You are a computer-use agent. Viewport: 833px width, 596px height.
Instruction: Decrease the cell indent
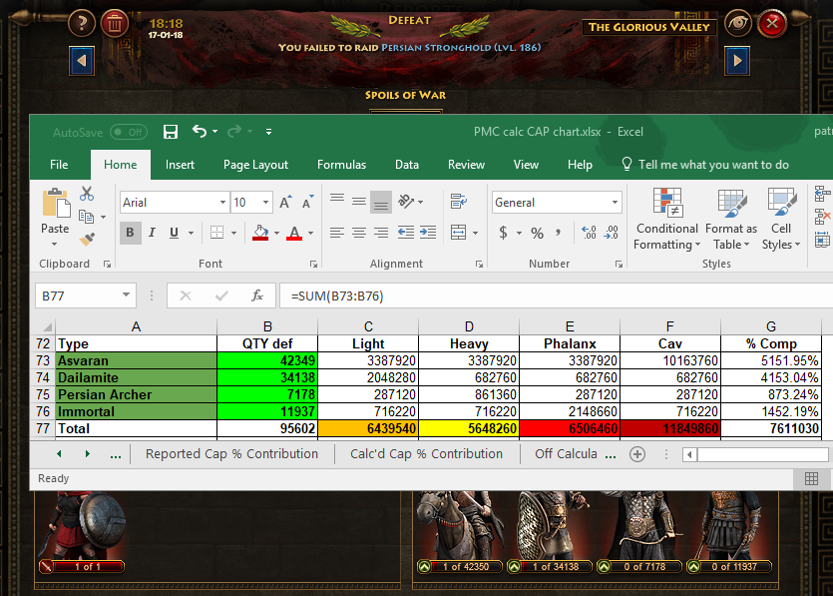[x=406, y=233]
